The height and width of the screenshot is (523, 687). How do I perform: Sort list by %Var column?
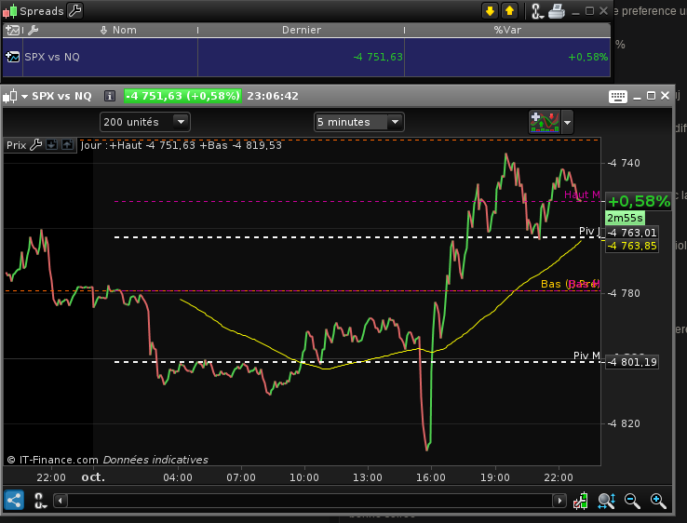pyautogui.click(x=507, y=30)
